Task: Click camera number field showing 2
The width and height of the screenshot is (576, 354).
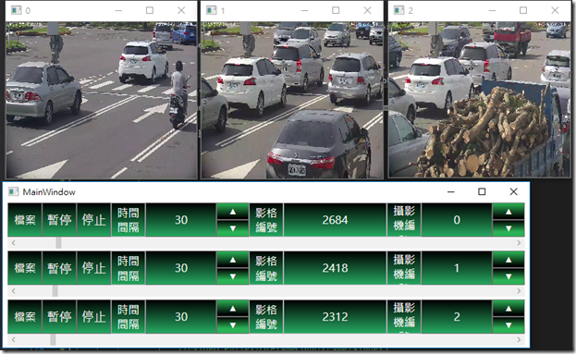Action: coord(457,316)
